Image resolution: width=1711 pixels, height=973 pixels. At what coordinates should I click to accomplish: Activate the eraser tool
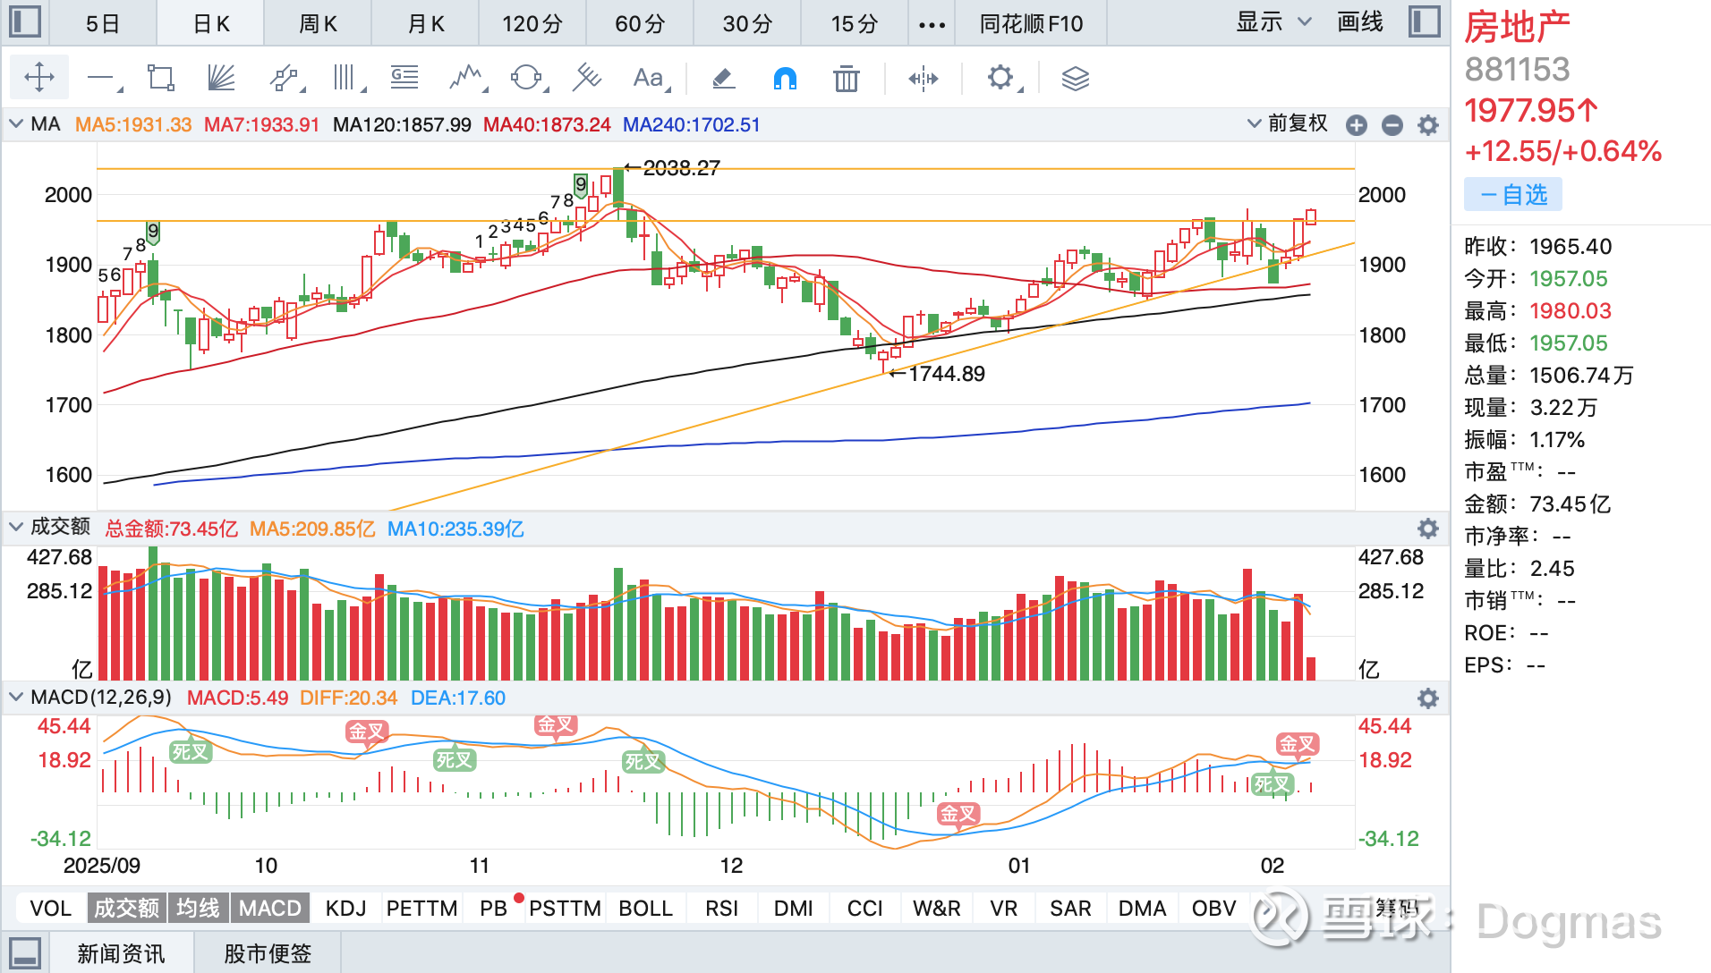coord(723,79)
